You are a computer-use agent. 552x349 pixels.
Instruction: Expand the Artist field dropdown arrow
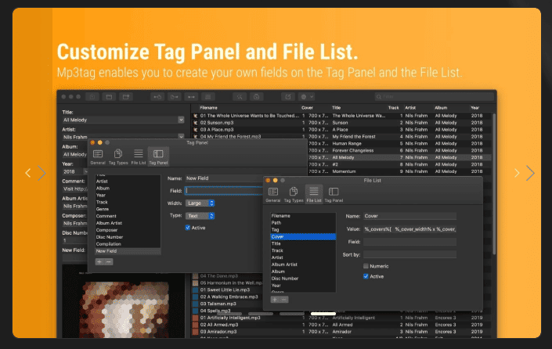(181, 136)
